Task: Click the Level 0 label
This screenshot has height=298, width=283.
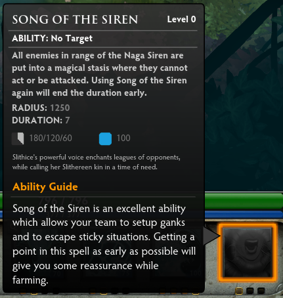Action: (x=181, y=19)
